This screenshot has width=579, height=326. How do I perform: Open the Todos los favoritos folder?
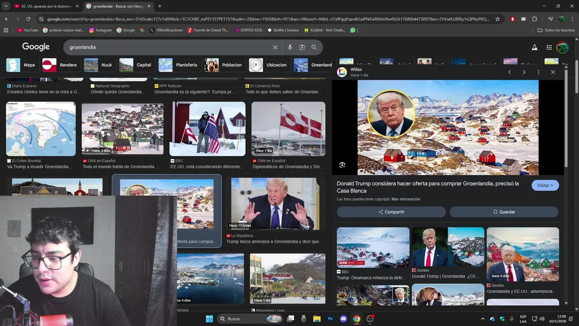point(556,30)
